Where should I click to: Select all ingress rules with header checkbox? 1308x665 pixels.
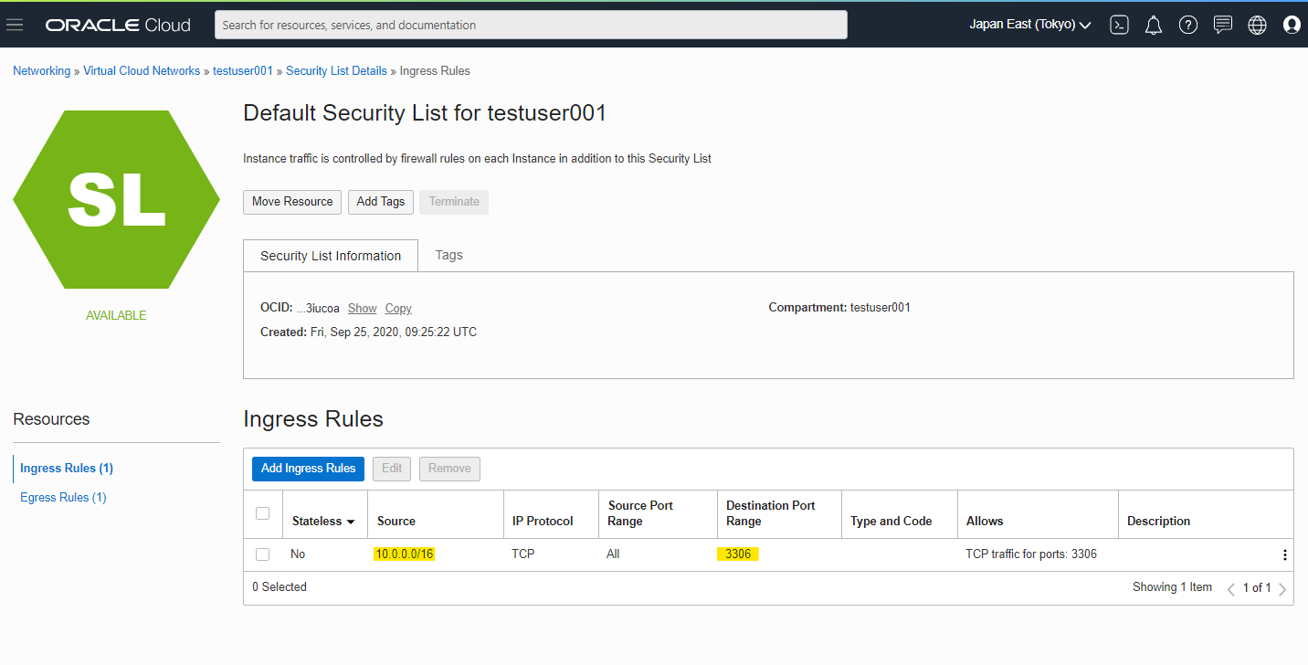coord(263,513)
